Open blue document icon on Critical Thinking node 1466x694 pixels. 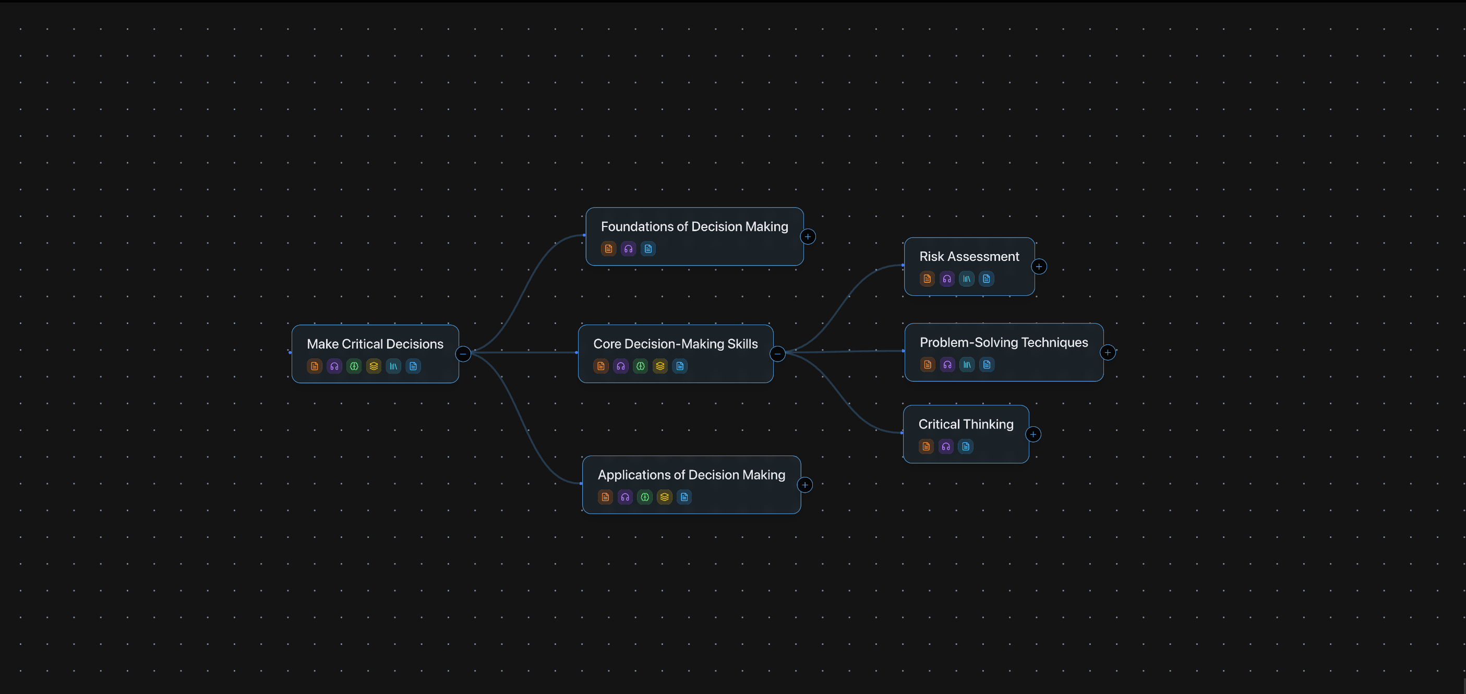966,446
